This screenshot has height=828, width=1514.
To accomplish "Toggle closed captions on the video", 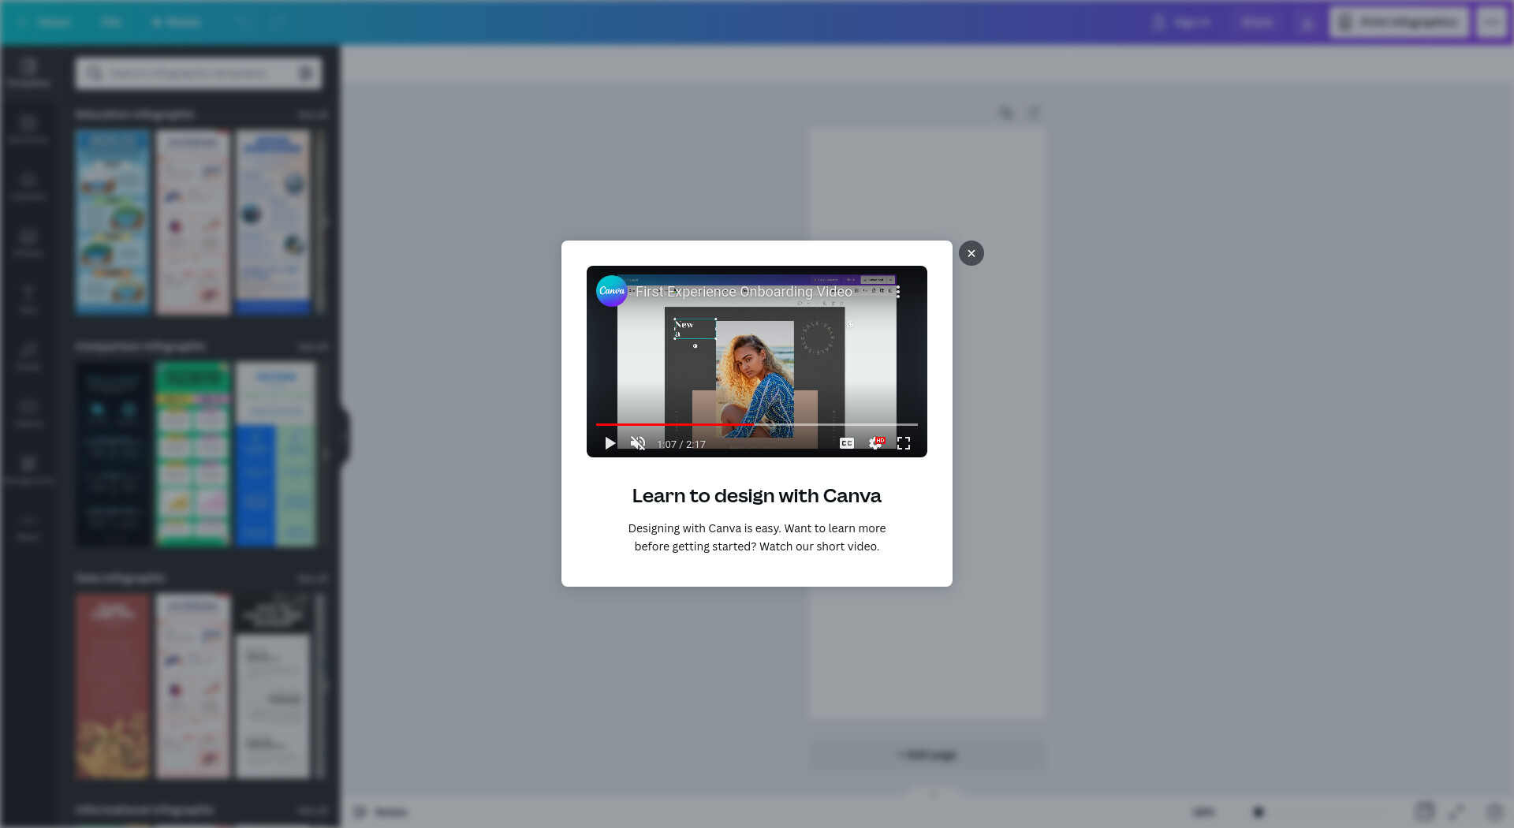I will (847, 443).
